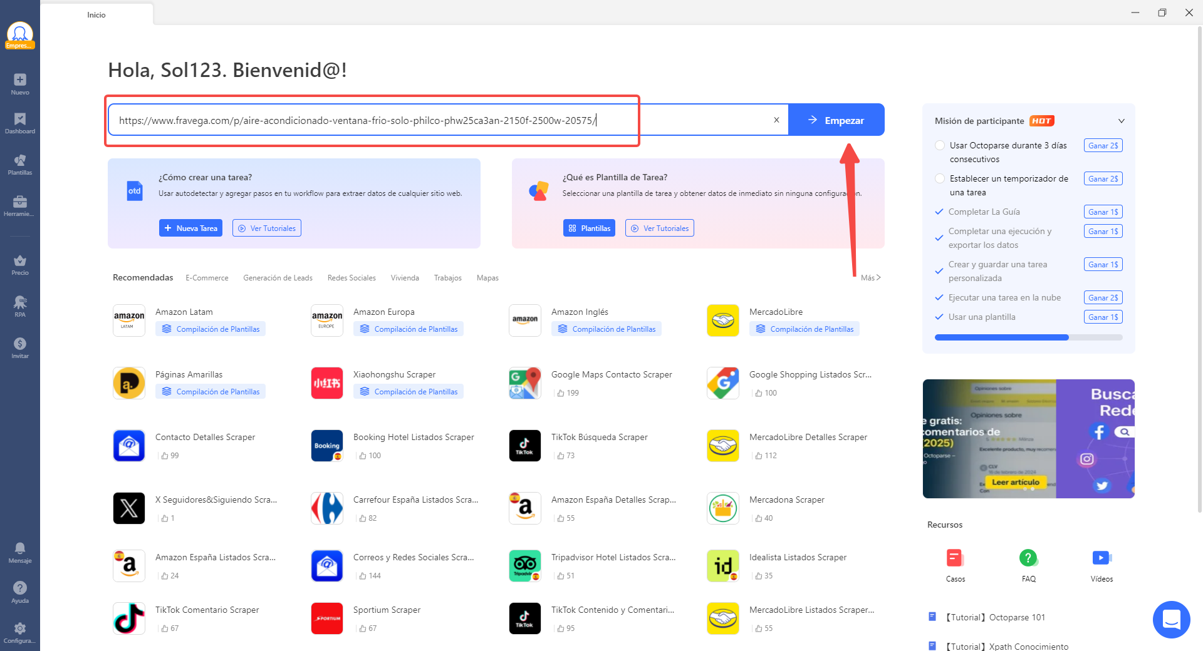Select the Redes Sociales category tab

point(351,278)
